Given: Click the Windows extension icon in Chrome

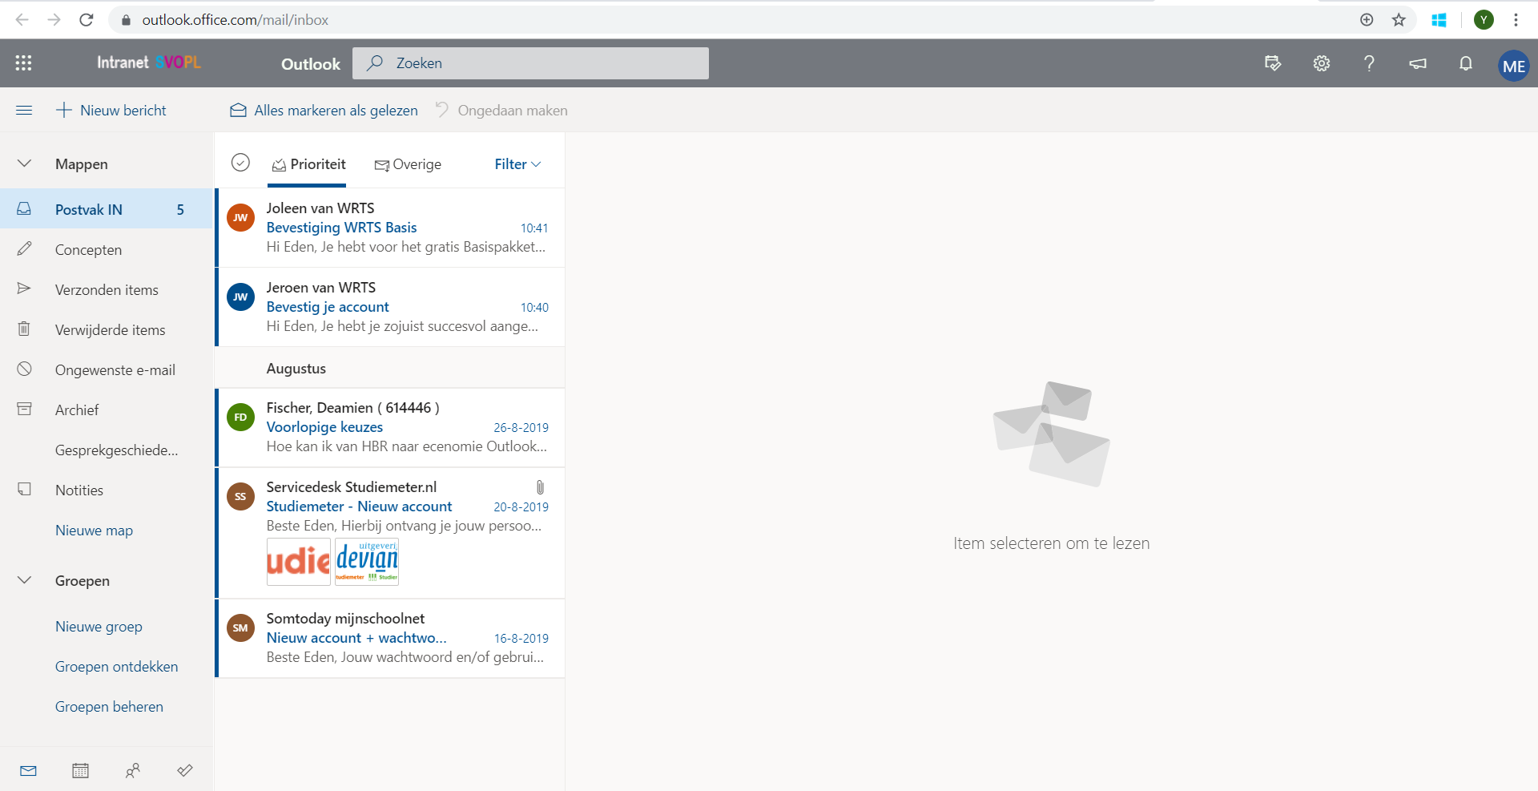Looking at the screenshot, I should tap(1439, 20).
